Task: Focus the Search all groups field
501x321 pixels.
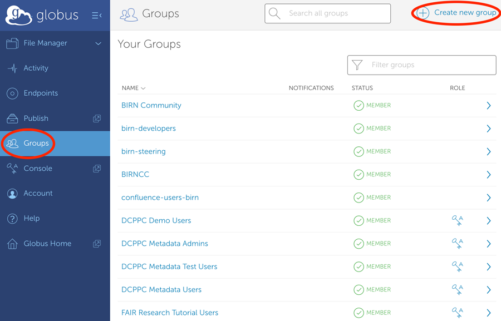Action: 327,13
